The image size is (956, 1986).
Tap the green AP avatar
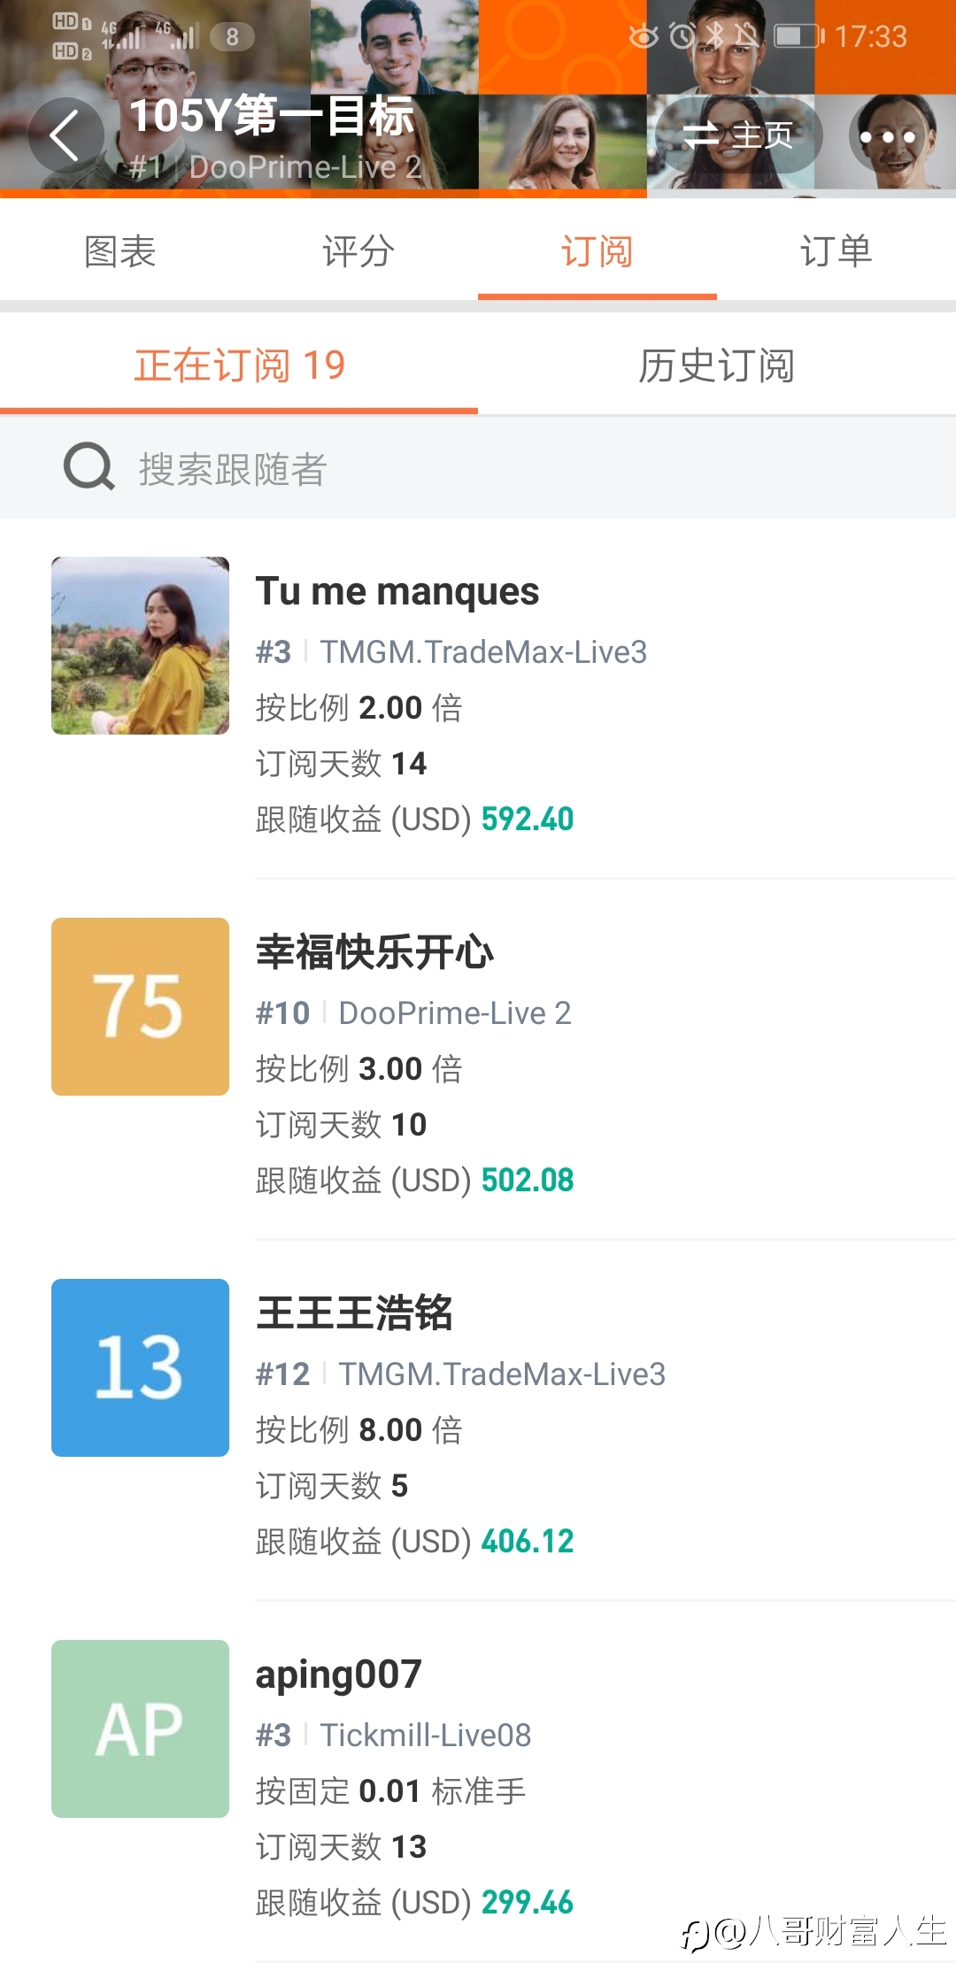tap(140, 1728)
